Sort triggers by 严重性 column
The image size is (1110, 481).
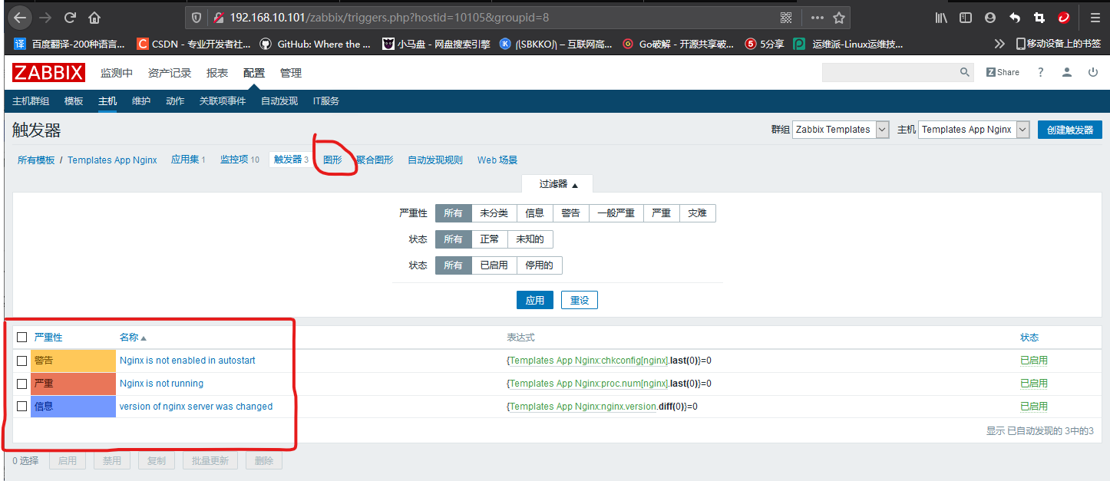coord(48,338)
